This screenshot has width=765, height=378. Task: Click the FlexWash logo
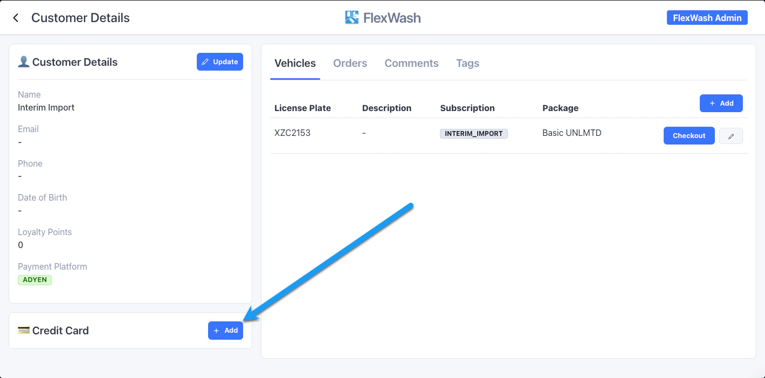pos(383,18)
